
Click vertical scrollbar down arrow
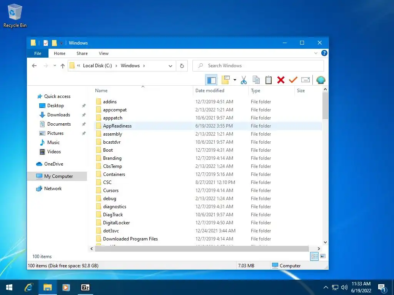point(325,242)
